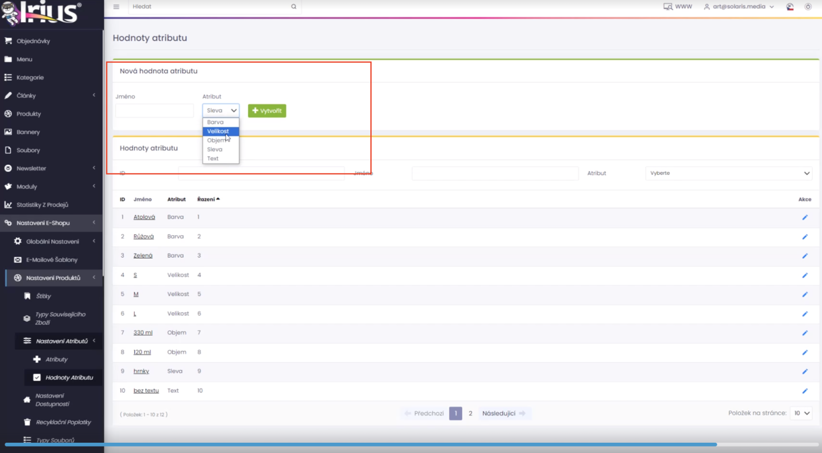The image size is (822, 453).
Task: Click the Štítky bookmark icon
Action: [x=27, y=296]
